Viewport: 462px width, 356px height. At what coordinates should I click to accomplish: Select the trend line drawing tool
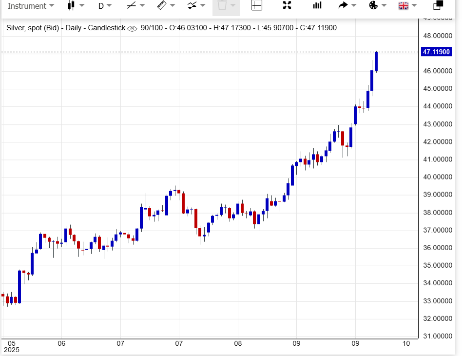pos(132,5)
